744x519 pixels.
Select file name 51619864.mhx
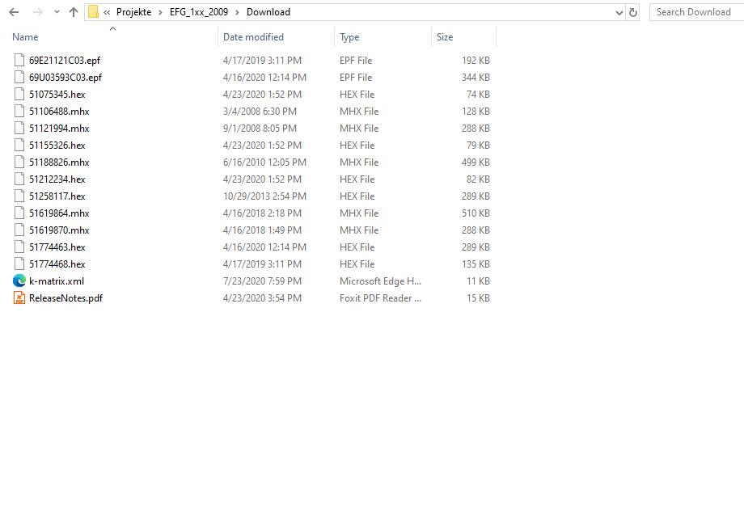(59, 213)
